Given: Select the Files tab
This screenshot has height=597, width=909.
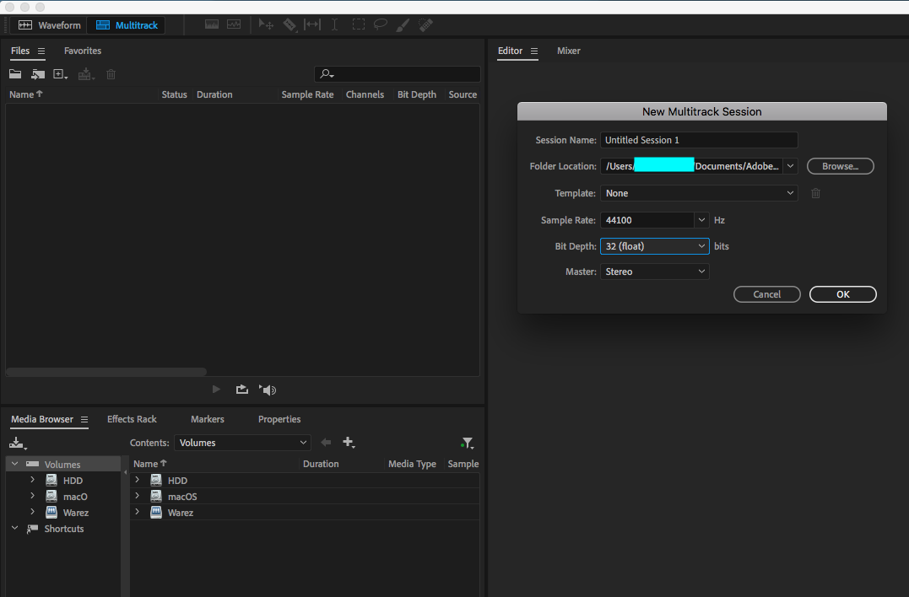Looking at the screenshot, I should 20,51.
